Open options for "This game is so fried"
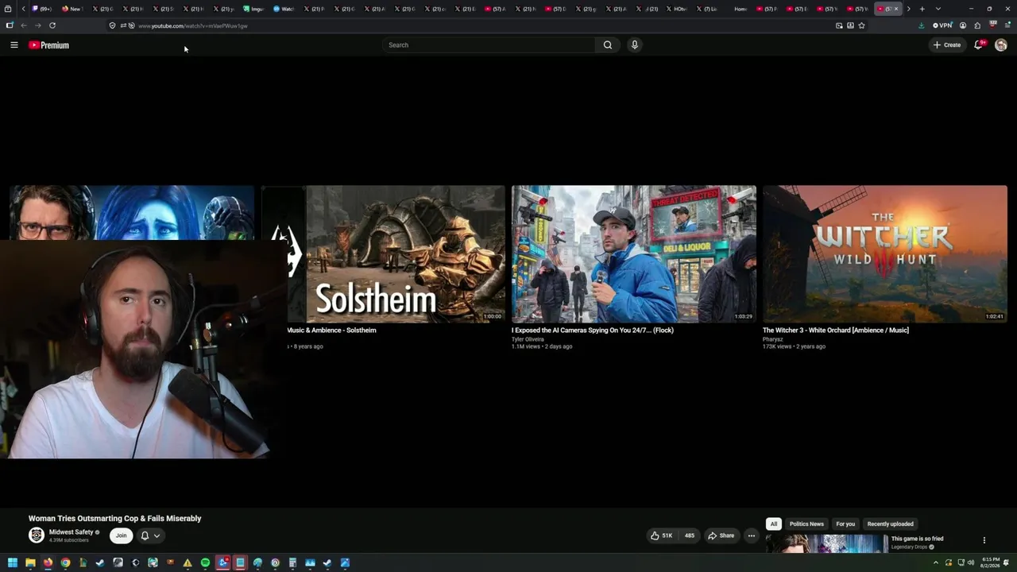 point(984,540)
